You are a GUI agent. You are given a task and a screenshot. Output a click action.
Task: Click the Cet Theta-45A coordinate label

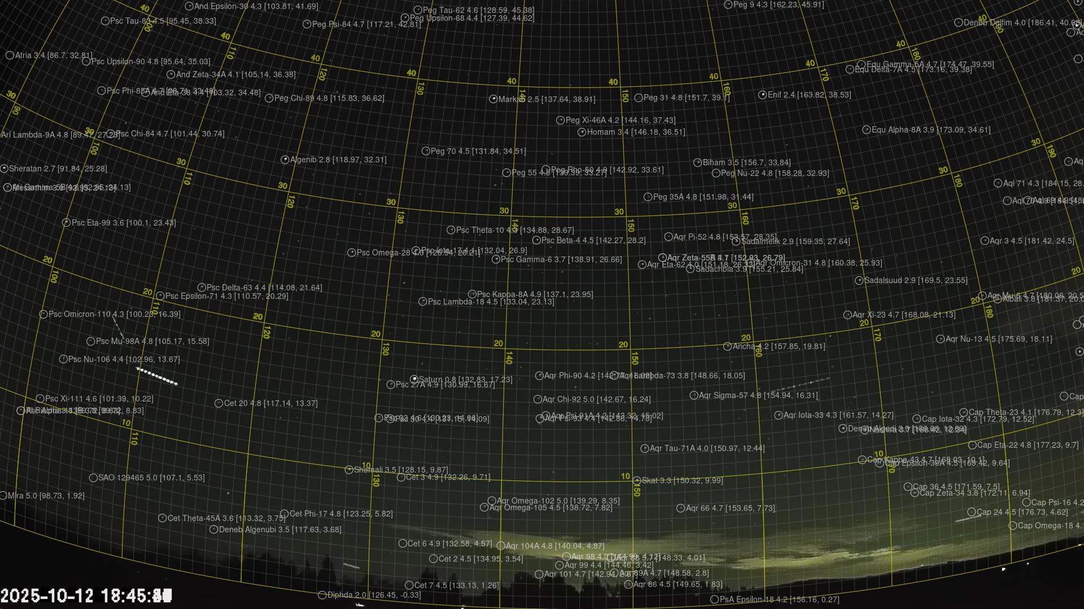coord(226,518)
